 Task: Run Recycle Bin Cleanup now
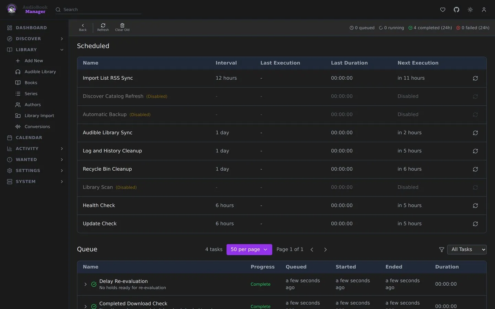[x=475, y=169]
